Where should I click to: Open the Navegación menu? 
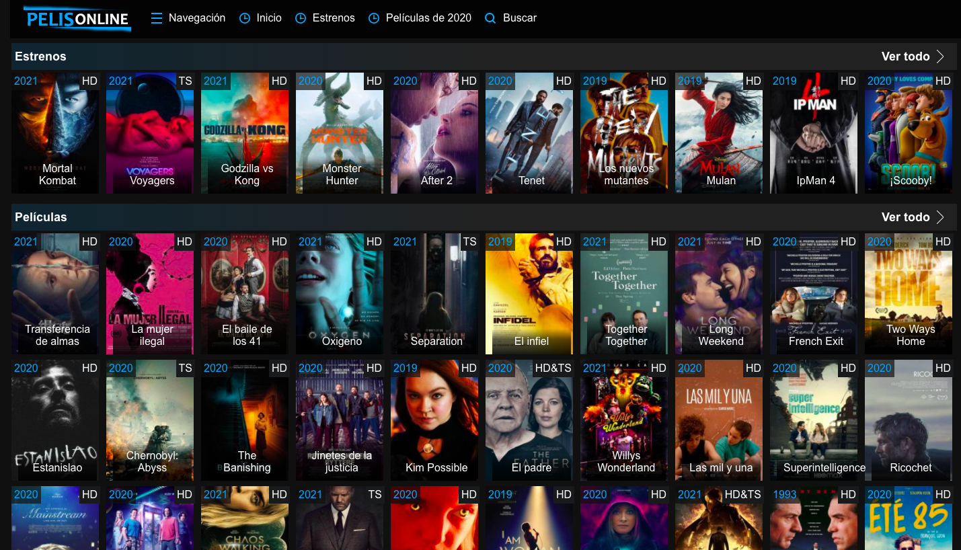pyautogui.click(x=197, y=18)
